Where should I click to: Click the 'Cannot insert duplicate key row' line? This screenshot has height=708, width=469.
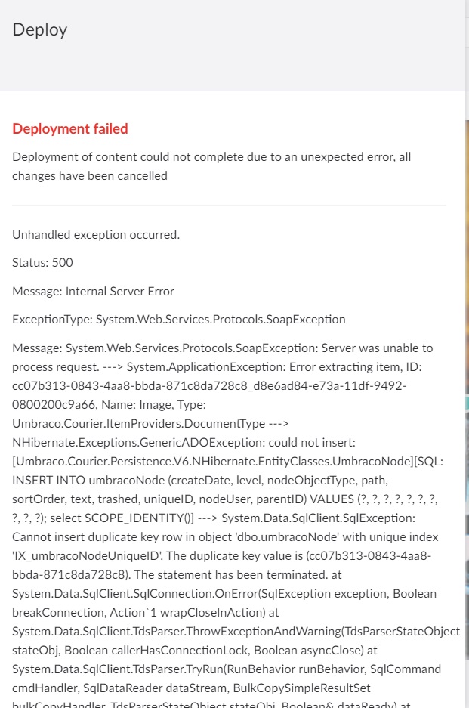(x=225, y=537)
